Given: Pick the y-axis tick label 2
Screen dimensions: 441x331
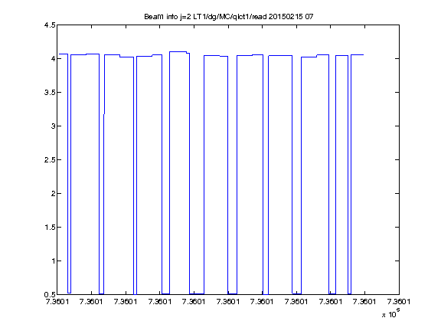Looking at the screenshot, I should coord(53,193).
